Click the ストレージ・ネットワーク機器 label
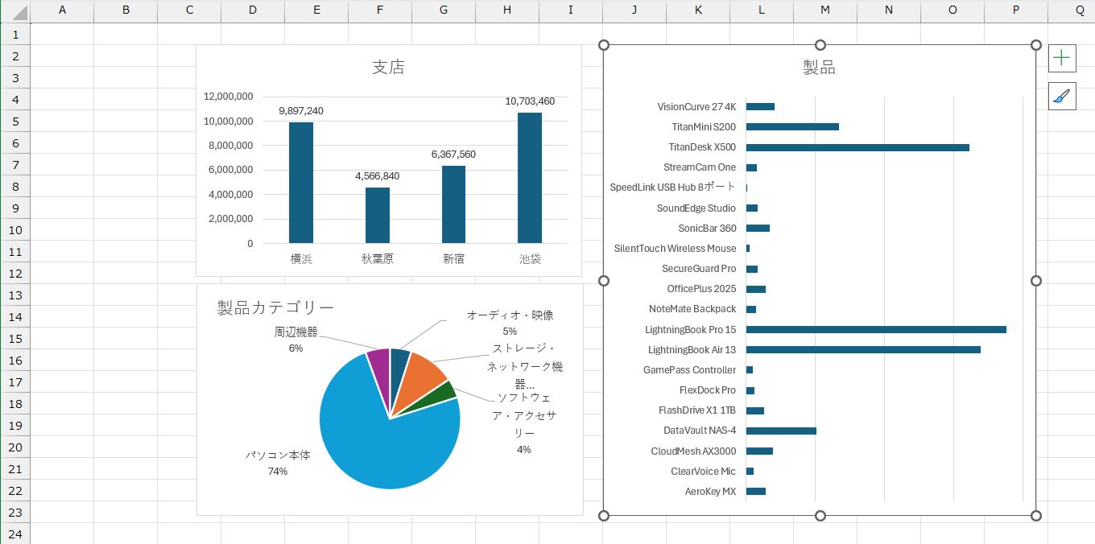Viewport: 1095px width, 544px height. 524,366
